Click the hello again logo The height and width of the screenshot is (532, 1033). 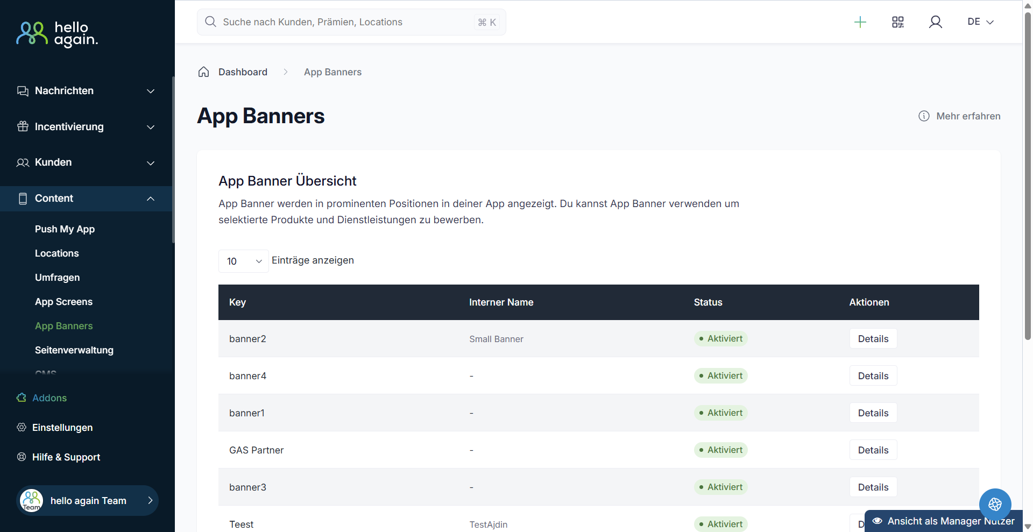(x=57, y=33)
